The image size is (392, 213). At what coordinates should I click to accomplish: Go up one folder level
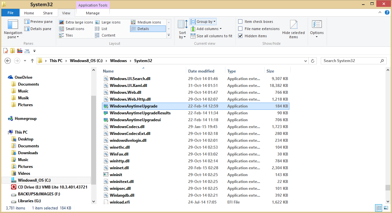pyautogui.click(x=32, y=61)
